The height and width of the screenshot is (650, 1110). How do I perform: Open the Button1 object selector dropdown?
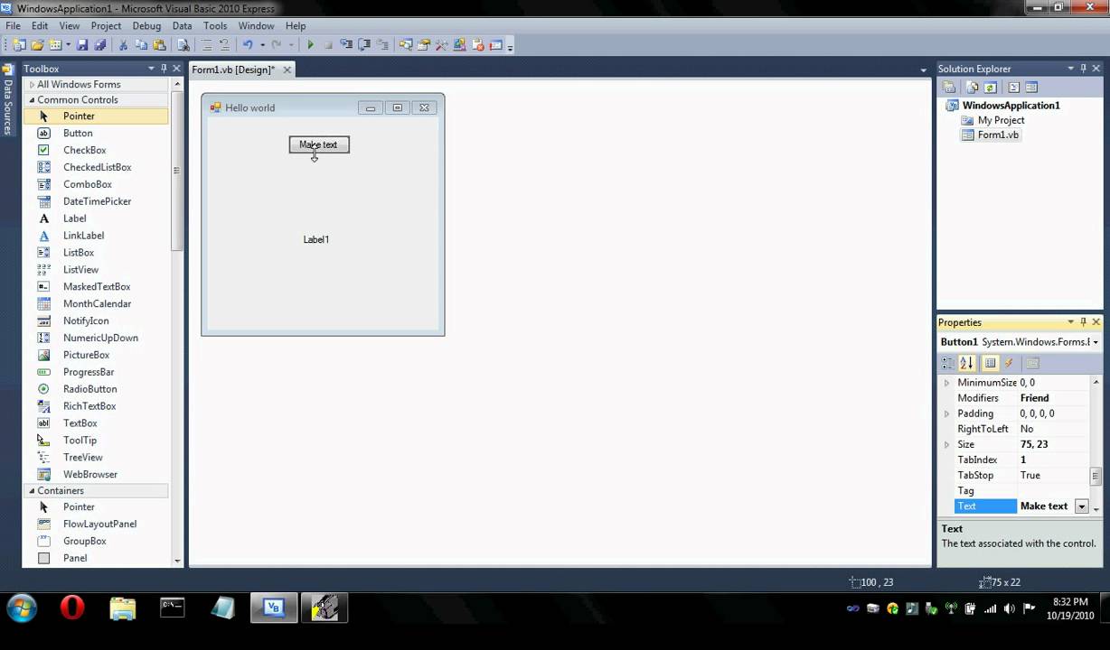tap(1096, 342)
